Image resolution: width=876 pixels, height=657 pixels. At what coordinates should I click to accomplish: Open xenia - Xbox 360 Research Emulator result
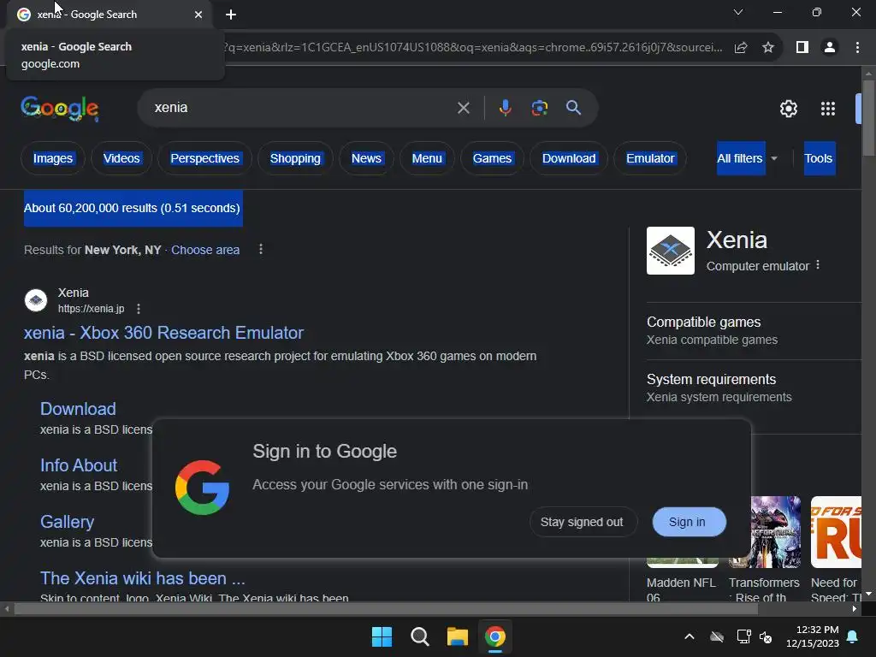pos(163,333)
